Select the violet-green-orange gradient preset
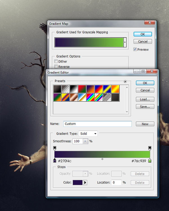The image size is (169, 211). pyautogui.click(x=57, y=97)
